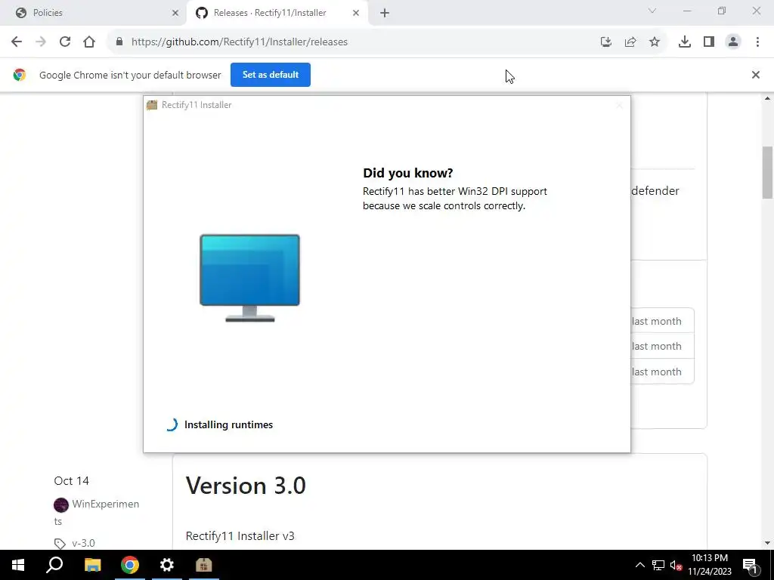The width and height of the screenshot is (774, 580).
Task: Click the muted volume tray icon
Action: pyautogui.click(x=676, y=565)
